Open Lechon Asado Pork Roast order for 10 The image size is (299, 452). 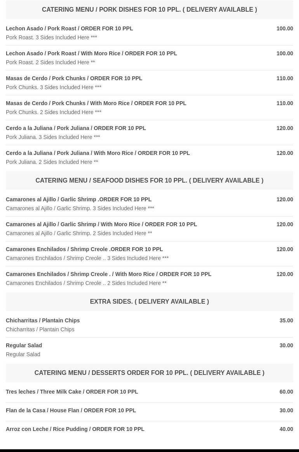[70, 28]
